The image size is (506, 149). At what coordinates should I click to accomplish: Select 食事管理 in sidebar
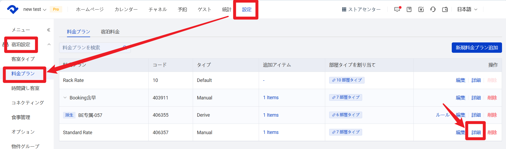click(x=21, y=117)
